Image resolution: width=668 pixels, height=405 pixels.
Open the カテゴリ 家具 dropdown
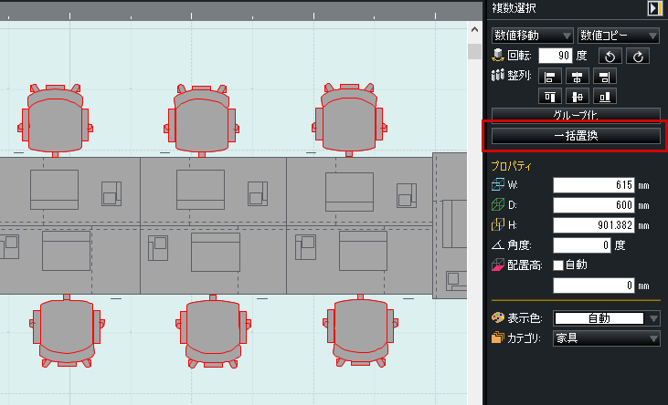pos(606,338)
